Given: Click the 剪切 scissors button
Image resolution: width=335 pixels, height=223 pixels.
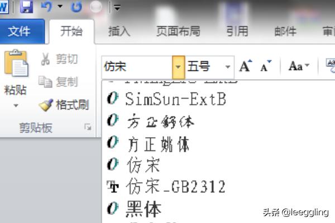Looking at the screenshot, I should point(59,59).
